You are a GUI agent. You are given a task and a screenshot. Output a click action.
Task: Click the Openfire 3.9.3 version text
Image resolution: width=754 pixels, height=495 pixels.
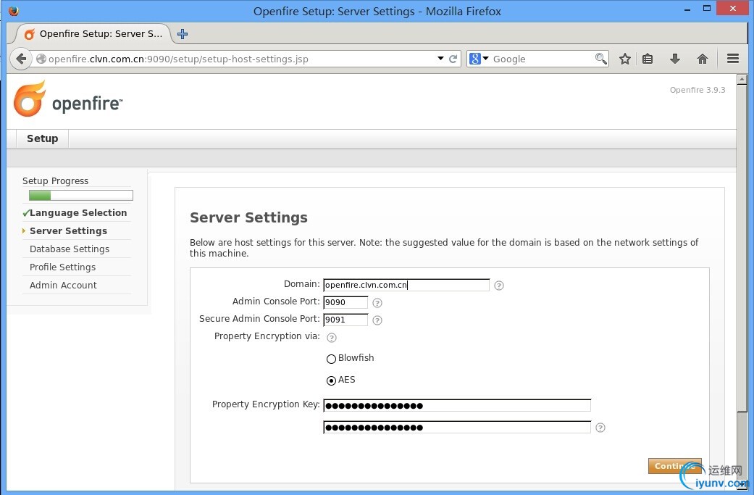(x=698, y=90)
